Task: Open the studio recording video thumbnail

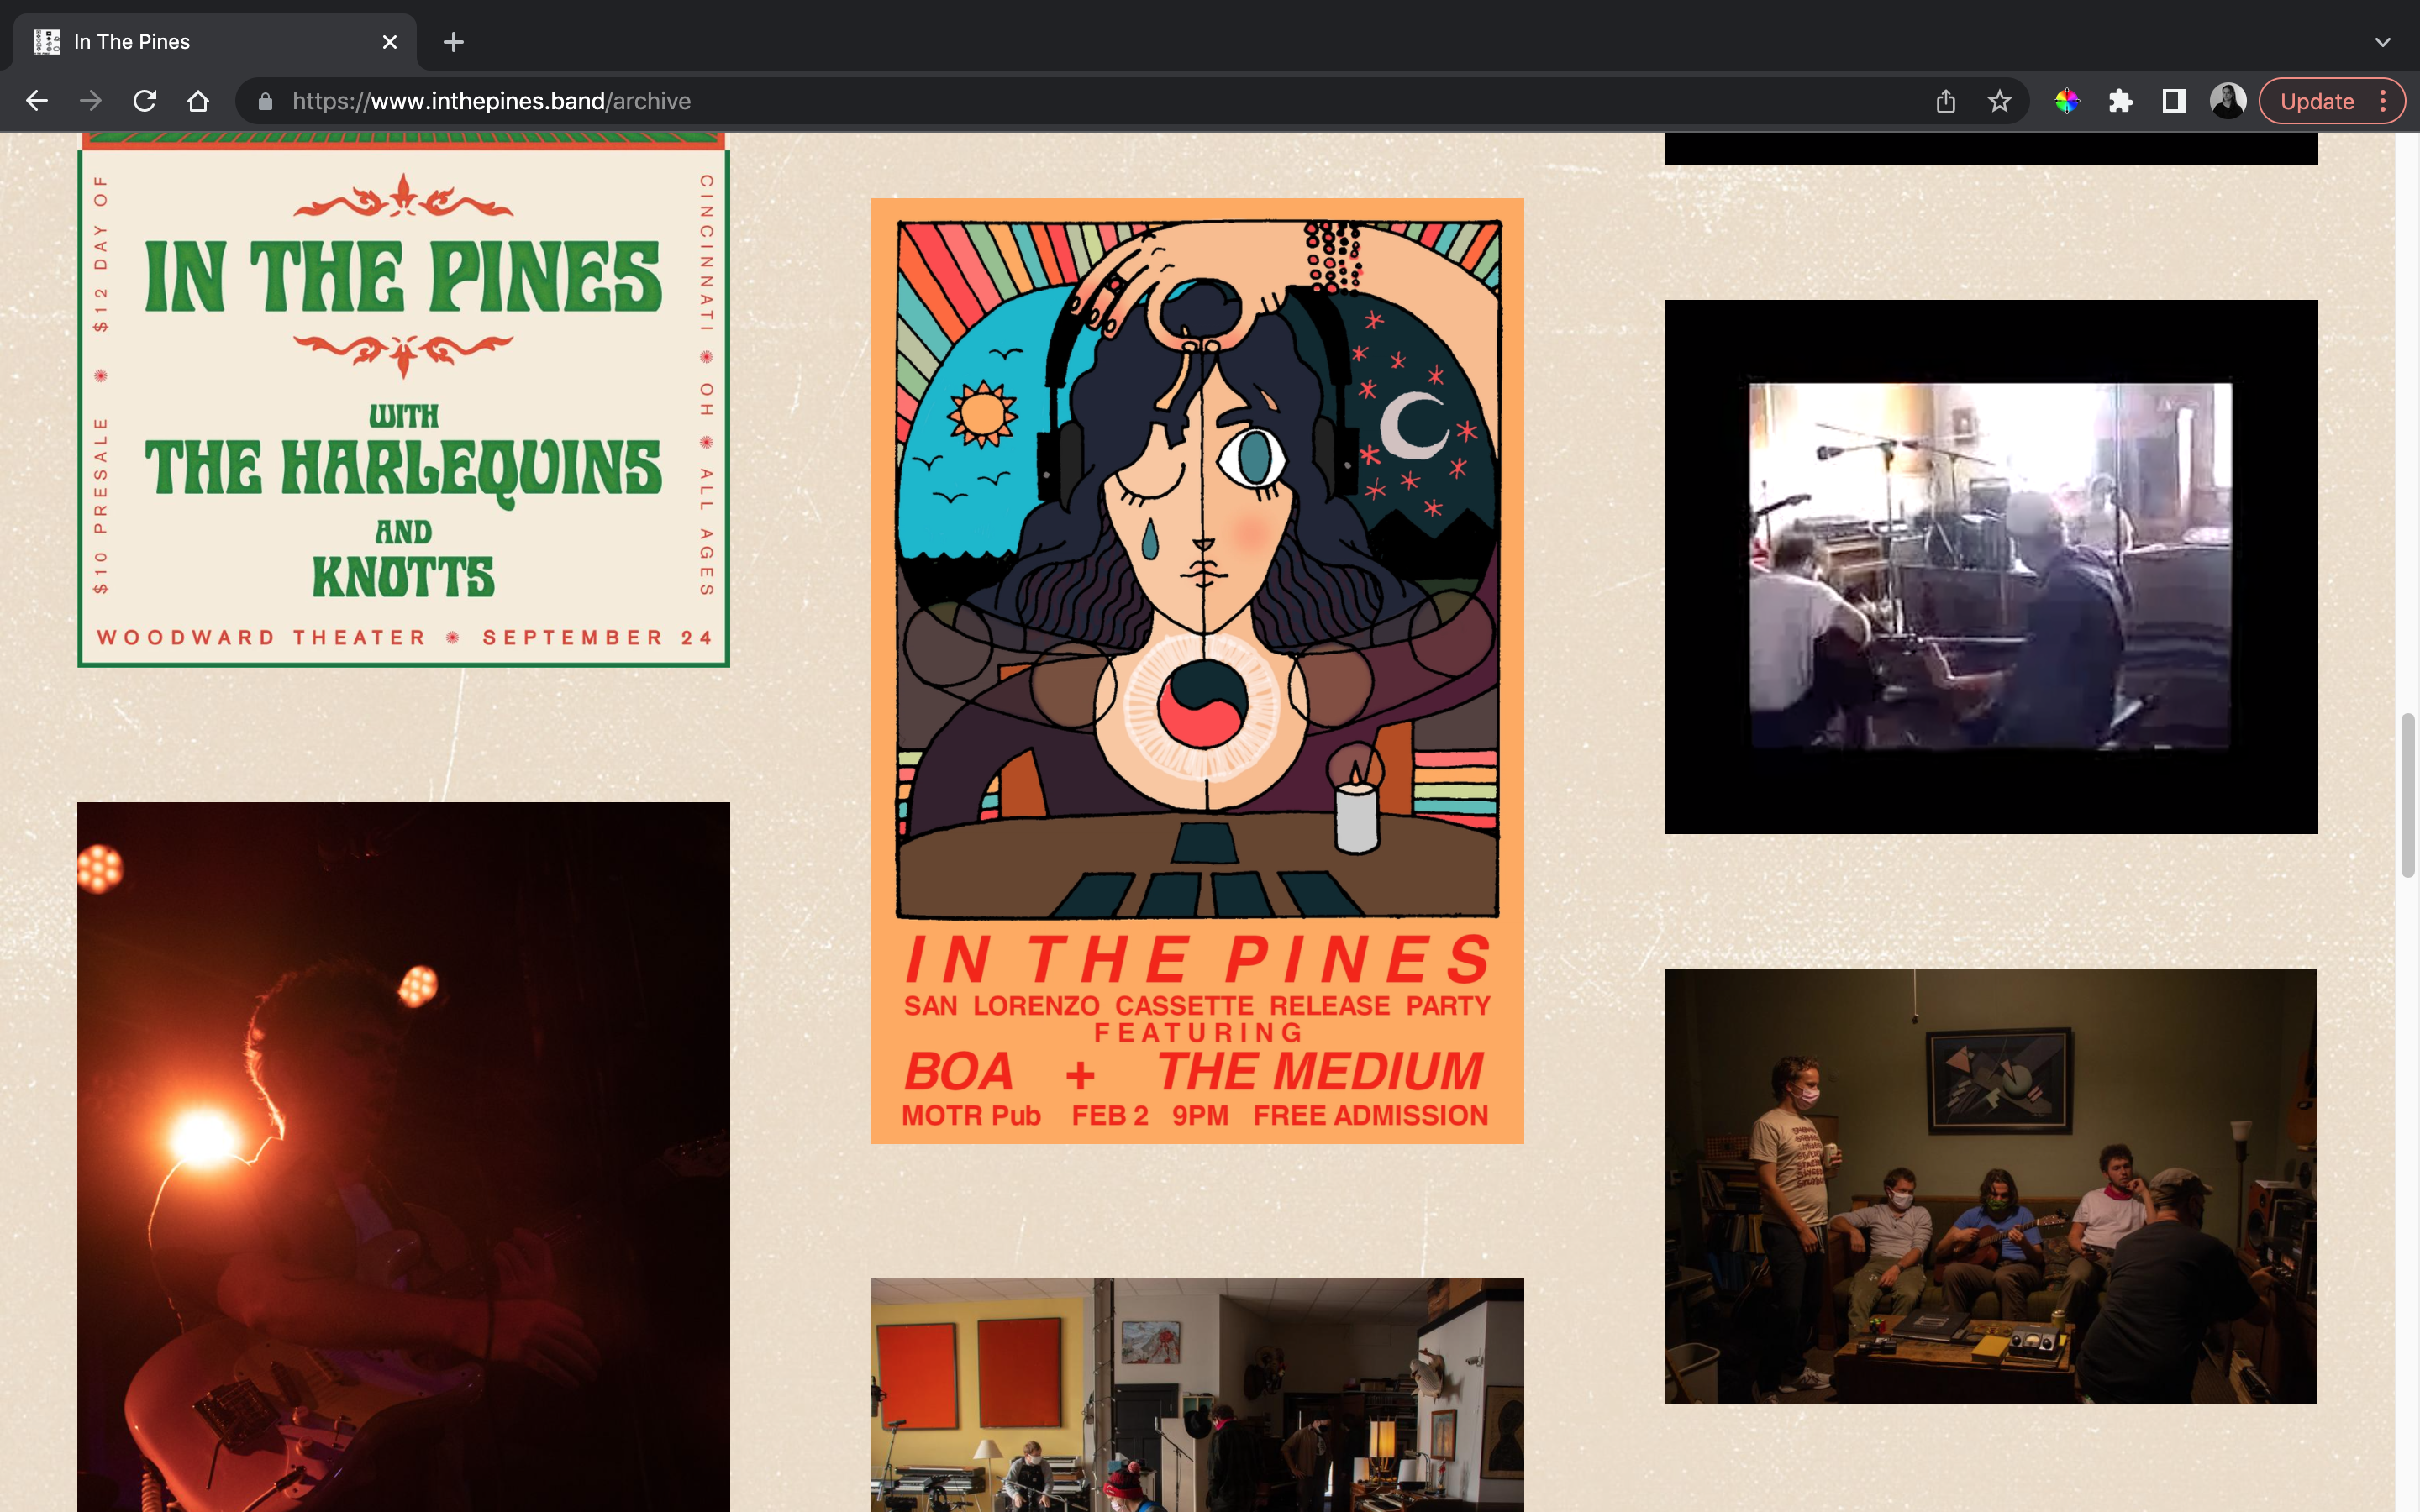Action: [x=1991, y=567]
